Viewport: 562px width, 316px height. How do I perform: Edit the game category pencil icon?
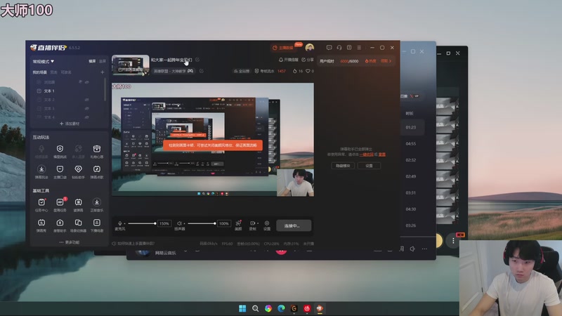(x=202, y=71)
